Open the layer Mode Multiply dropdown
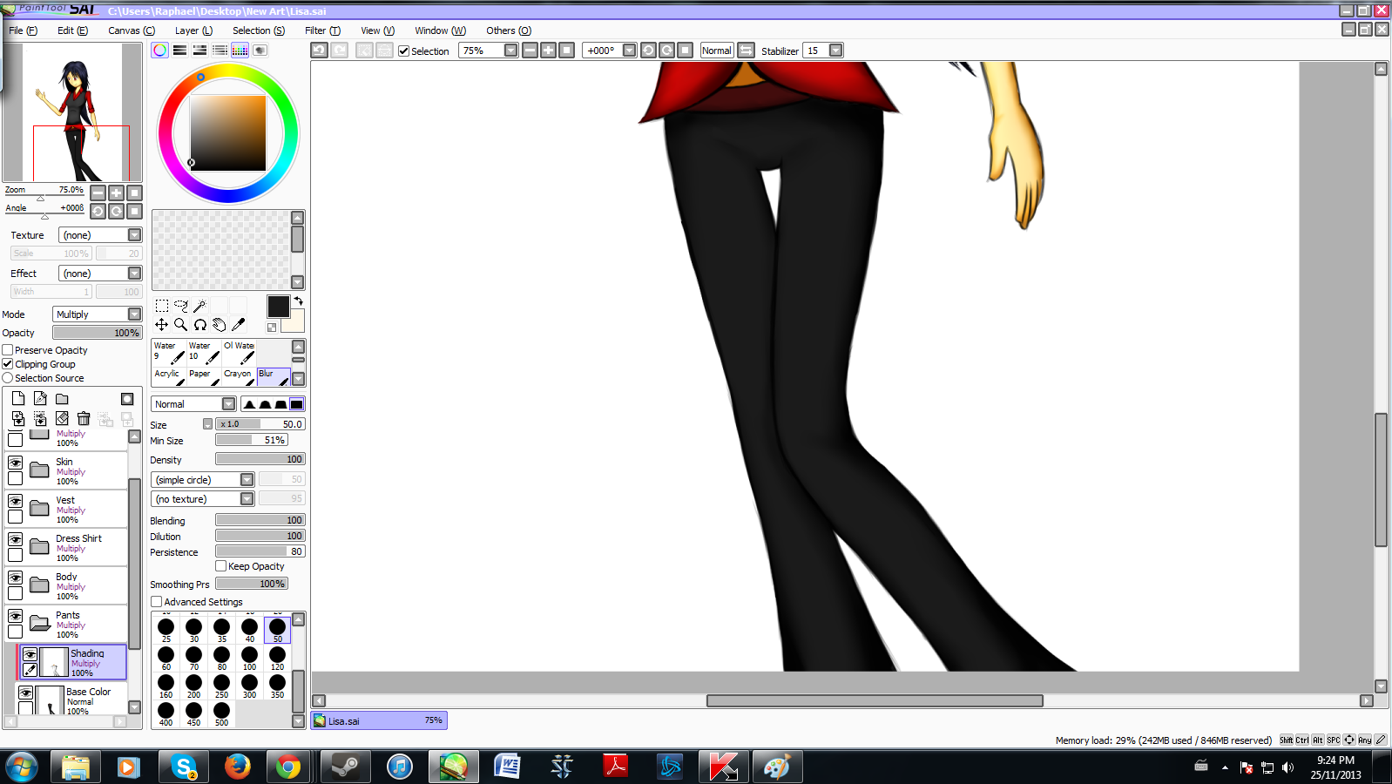Viewport: 1392px width, 784px height. point(134,314)
